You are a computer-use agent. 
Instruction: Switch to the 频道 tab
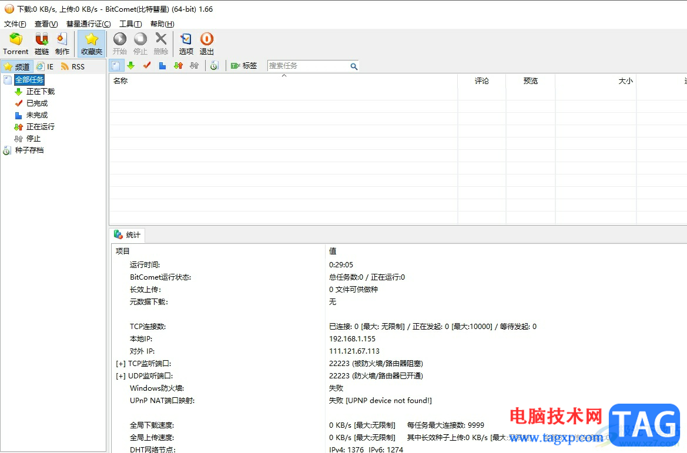[17, 66]
